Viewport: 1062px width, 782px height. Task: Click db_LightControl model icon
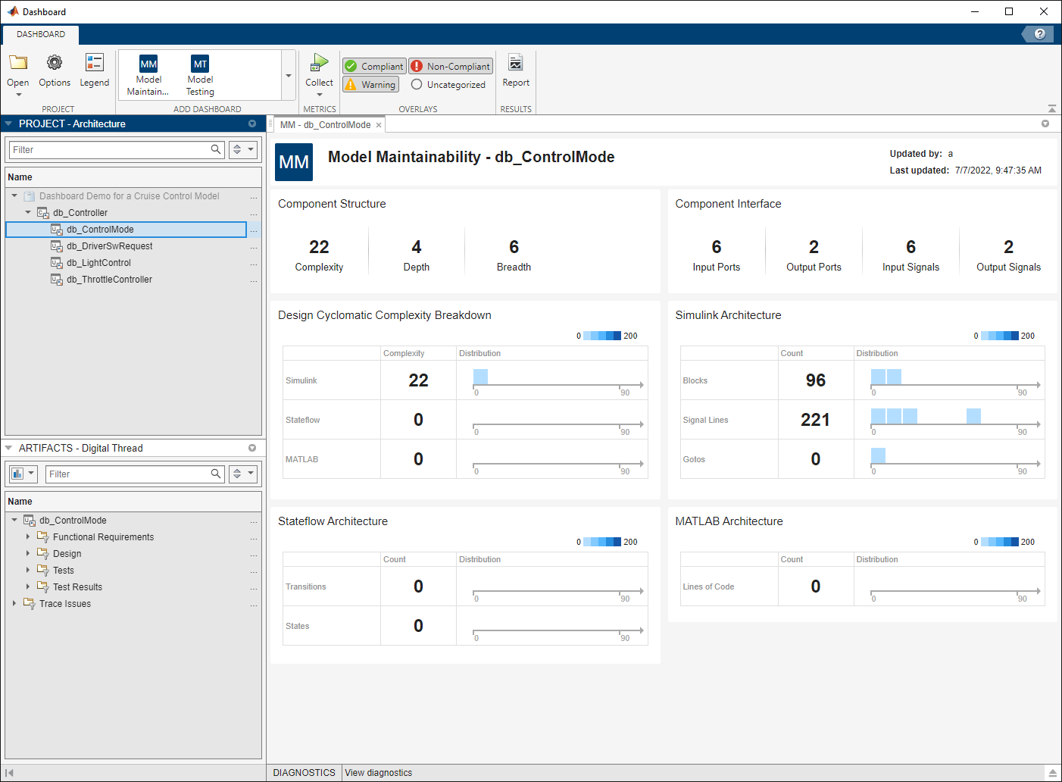pyautogui.click(x=57, y=263)
